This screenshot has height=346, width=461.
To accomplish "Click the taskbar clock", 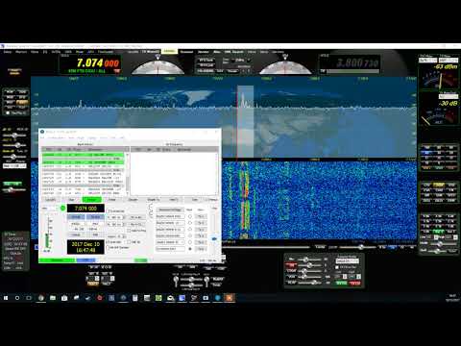I will (x=452, y=298).
